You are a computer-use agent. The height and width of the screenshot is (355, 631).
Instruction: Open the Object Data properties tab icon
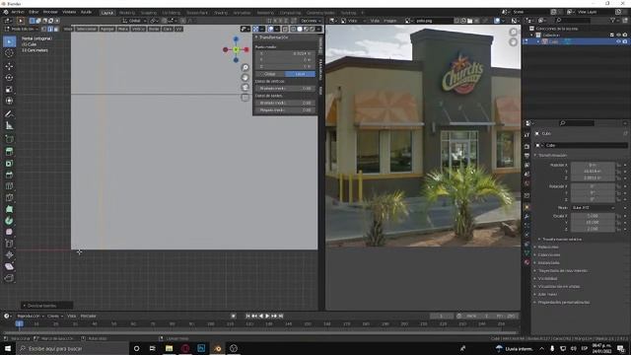(x=526, y=253)
